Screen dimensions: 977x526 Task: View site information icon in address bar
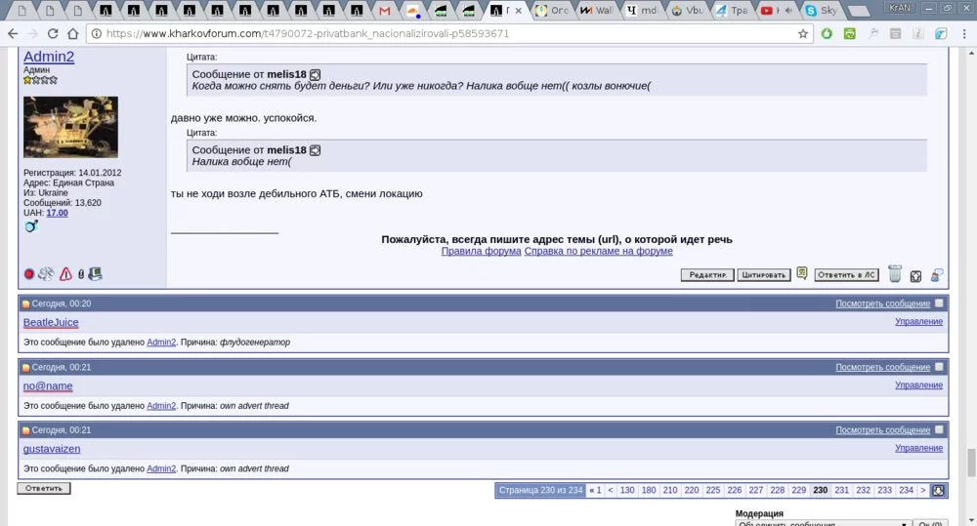tap(97, 33)
